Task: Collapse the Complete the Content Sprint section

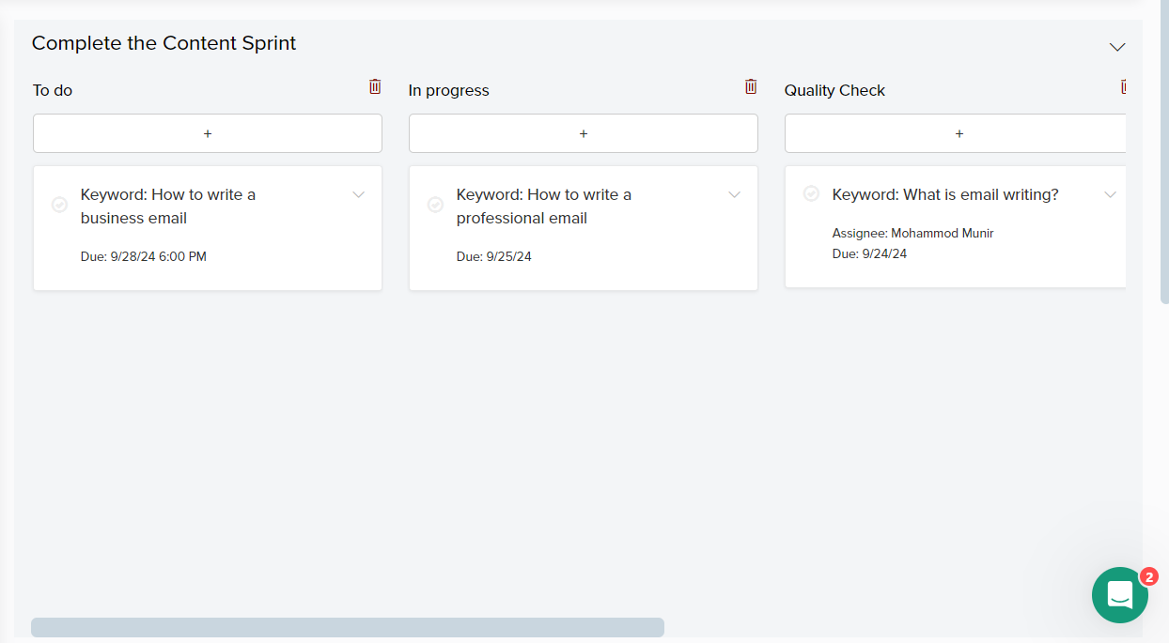Action: coord(1116,46)
